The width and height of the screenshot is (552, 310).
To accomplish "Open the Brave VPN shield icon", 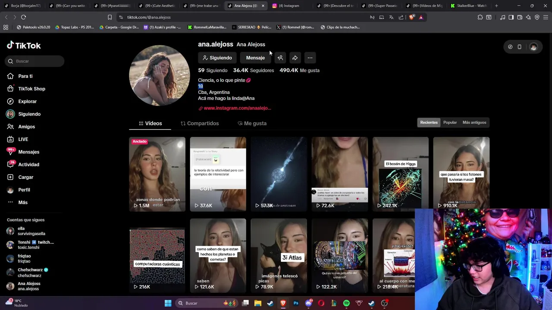I will (x=537, y=17).
